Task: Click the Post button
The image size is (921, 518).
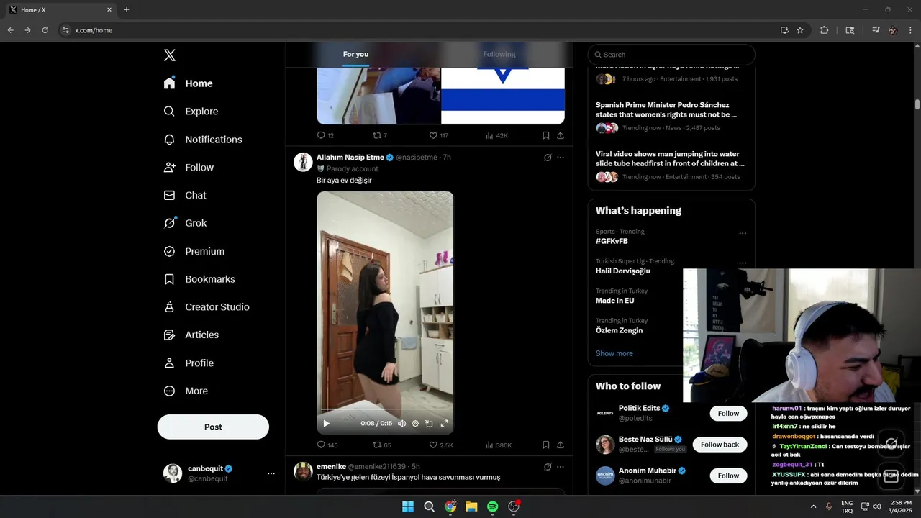Action: (x=213, y=427)
